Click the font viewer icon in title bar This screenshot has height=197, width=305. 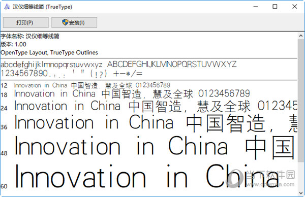7,7
